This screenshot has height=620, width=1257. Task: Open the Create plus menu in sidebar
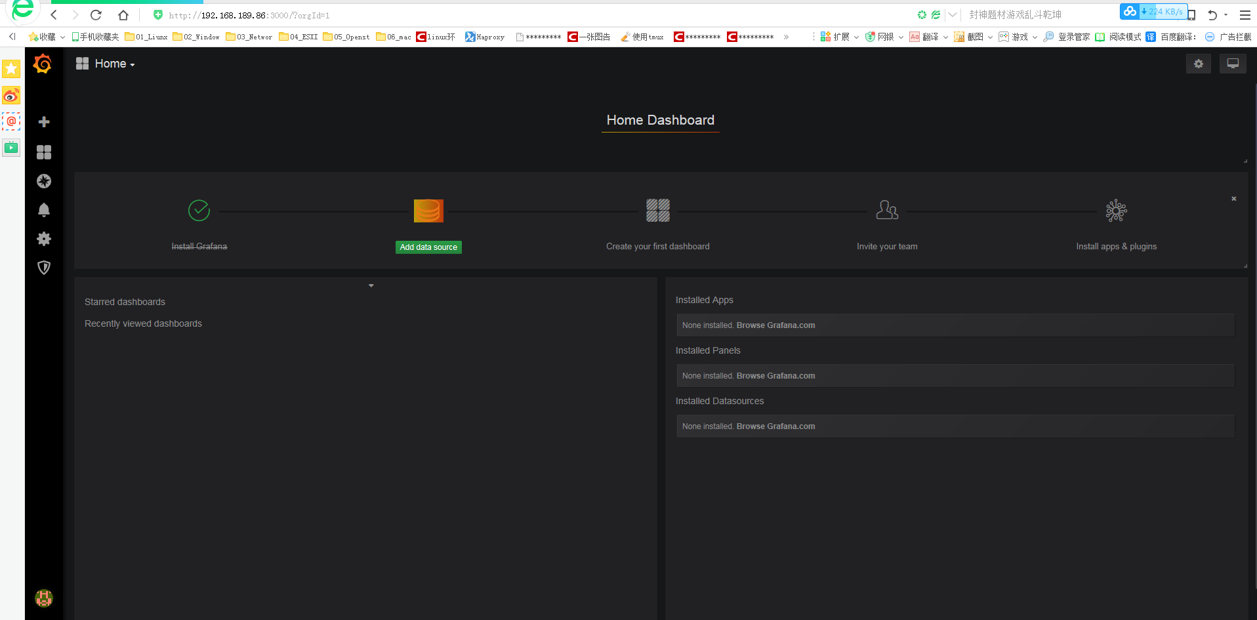click(x=44, y=122)
